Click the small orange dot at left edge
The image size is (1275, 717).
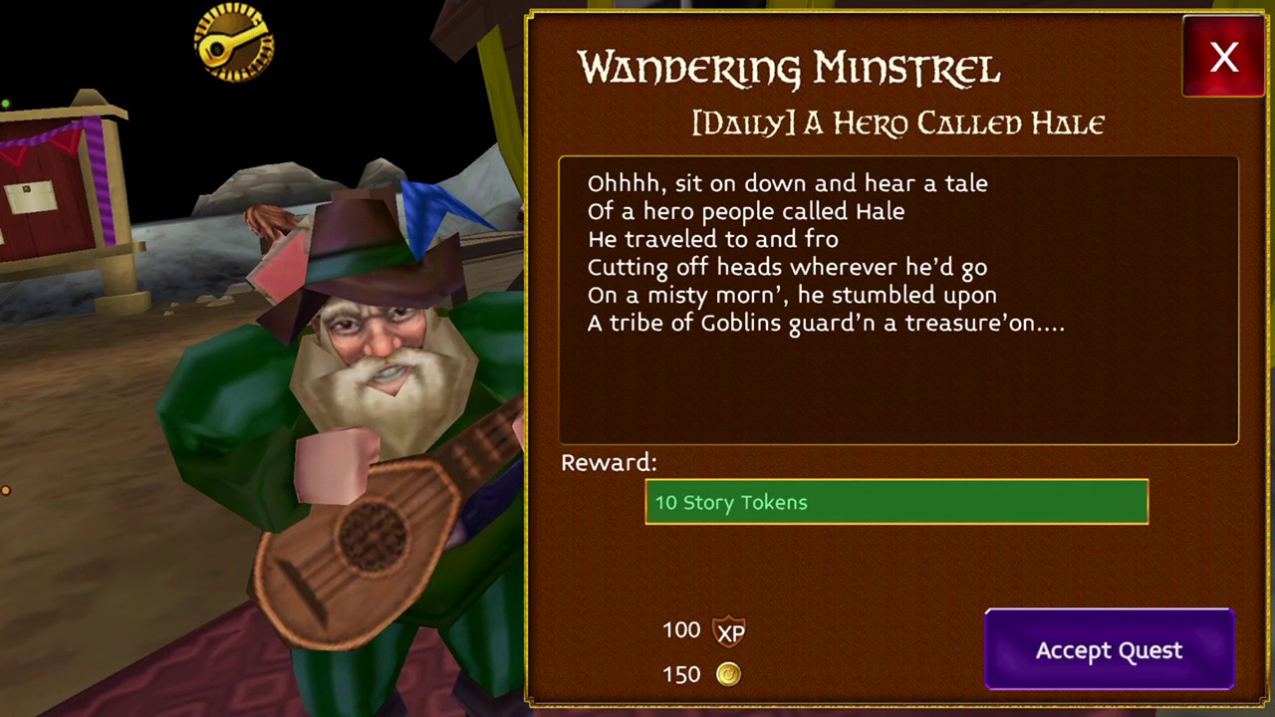[x=5, y=490]
